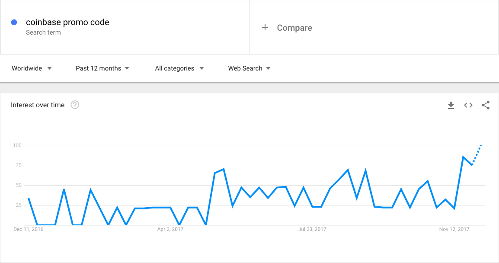Click the Apr 2, 2017 axis label
This screenshot has height=263, width=499.
click(x=170, y=229)
